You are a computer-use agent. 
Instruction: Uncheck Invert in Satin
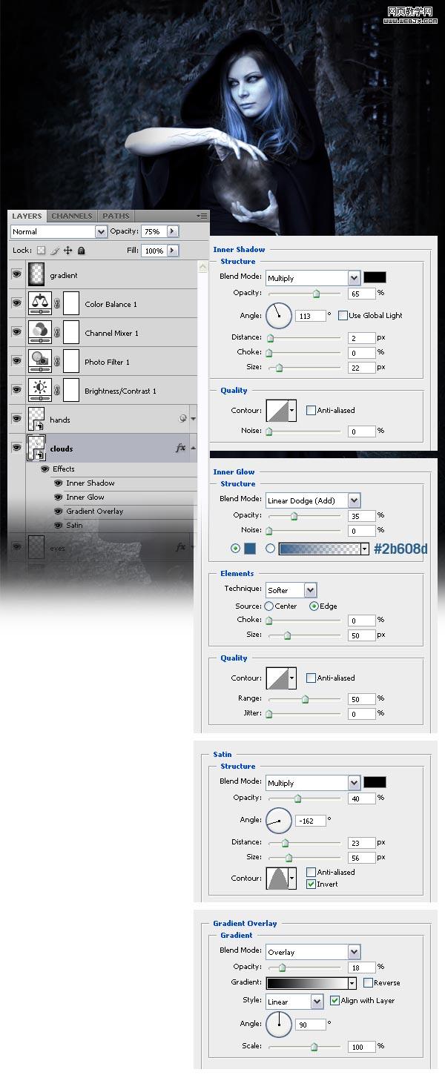311,884
